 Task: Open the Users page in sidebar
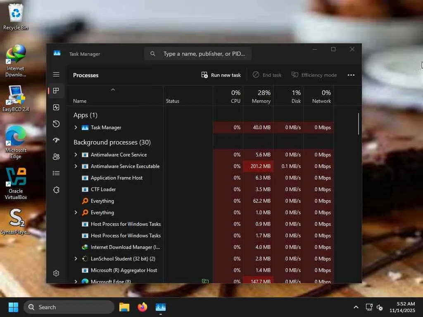coord(56,156)
